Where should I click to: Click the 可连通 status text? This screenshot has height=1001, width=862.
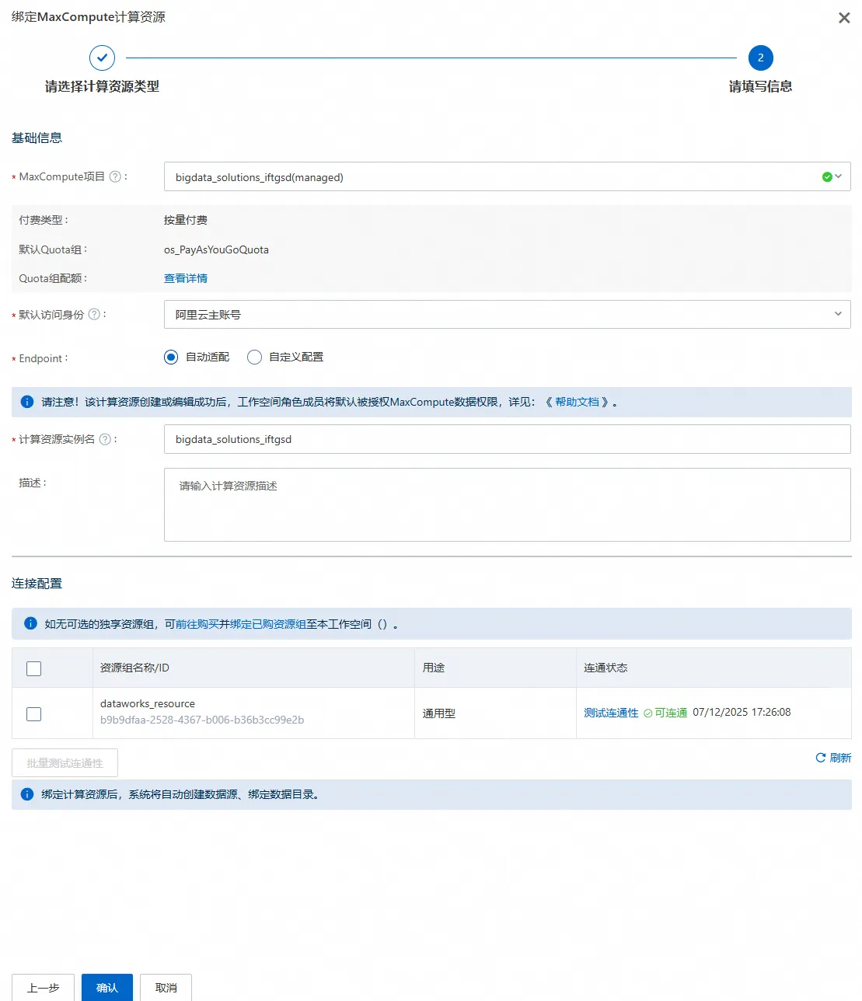click(671, 713)
